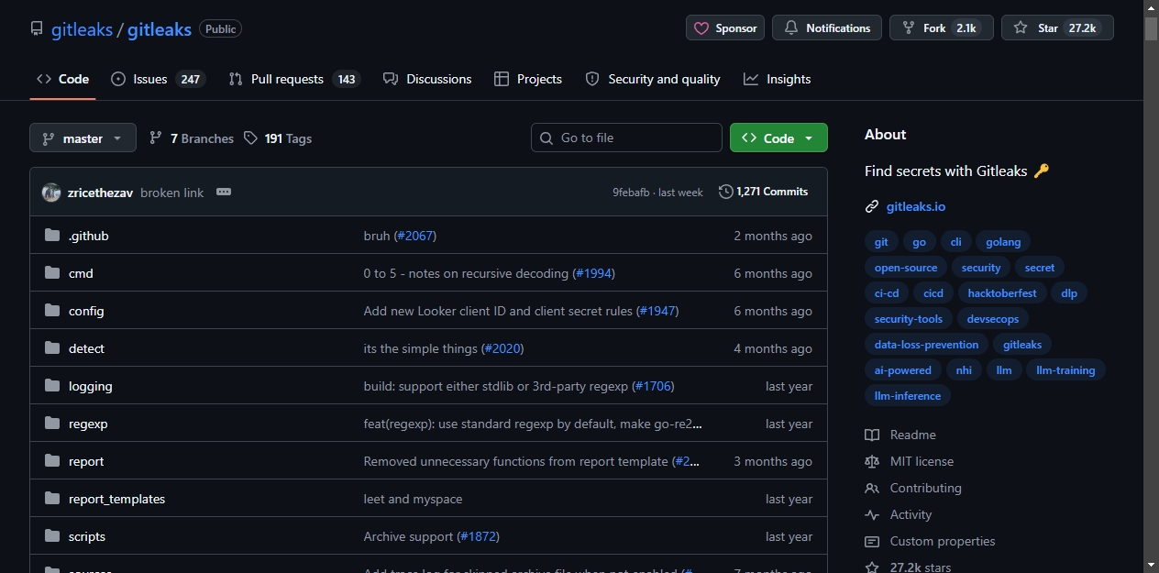Image resolution: width=1159 pixels, height=573 pixels.
Task: Click the page scrollbar down arrow
Action: click(1151, 565)
